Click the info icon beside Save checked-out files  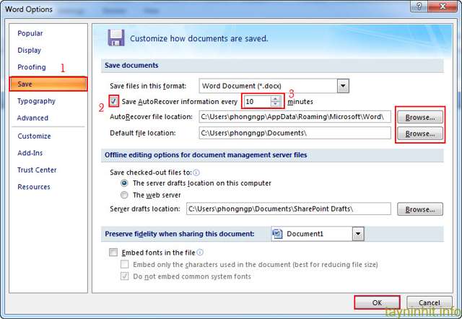(196, 172)
